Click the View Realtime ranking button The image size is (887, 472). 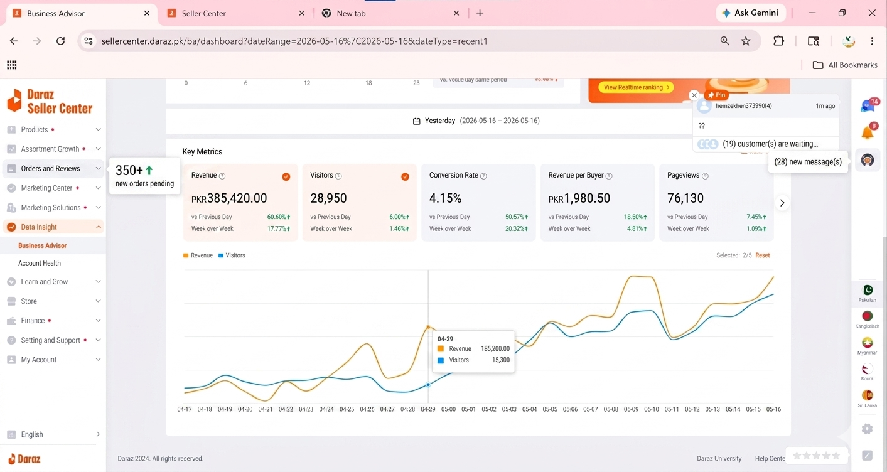click(636, 87)
